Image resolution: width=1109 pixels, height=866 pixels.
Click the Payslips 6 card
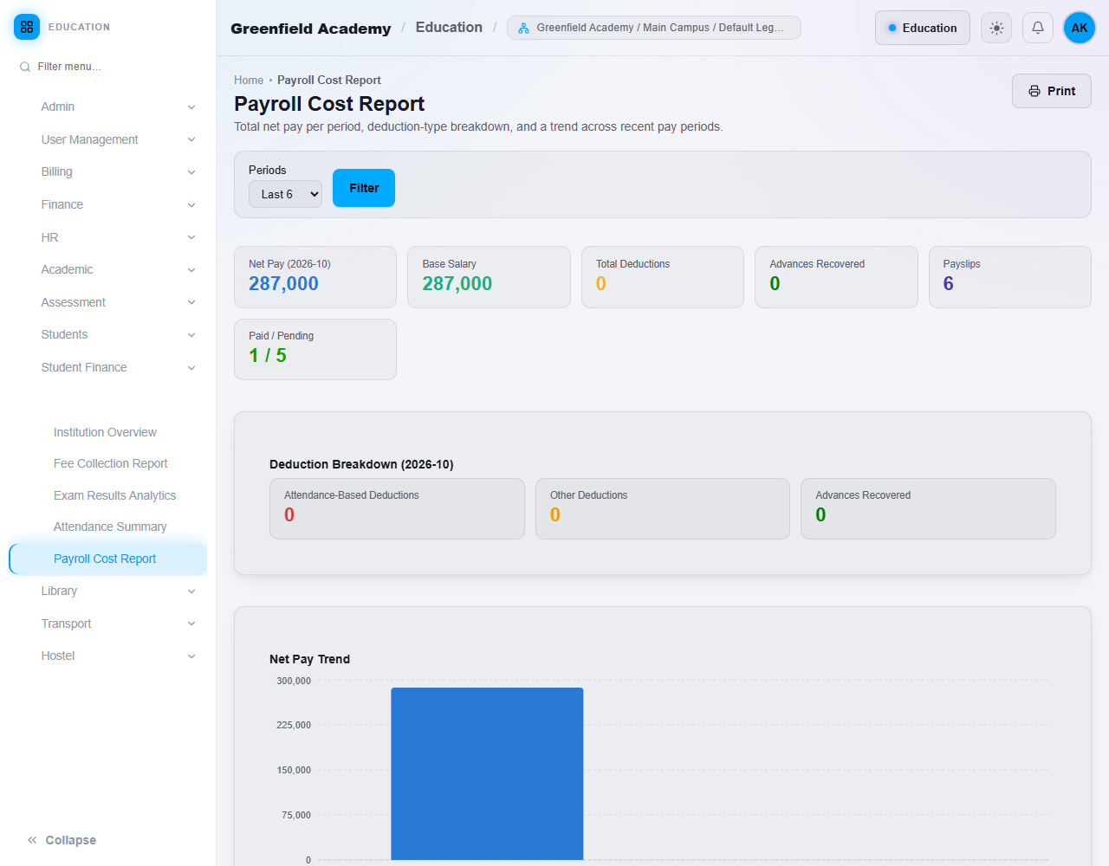1010,277
